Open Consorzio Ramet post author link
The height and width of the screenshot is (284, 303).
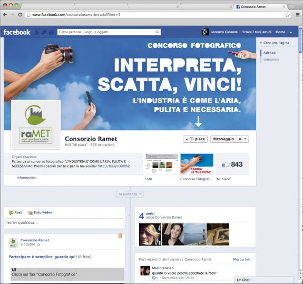point(35,240)
